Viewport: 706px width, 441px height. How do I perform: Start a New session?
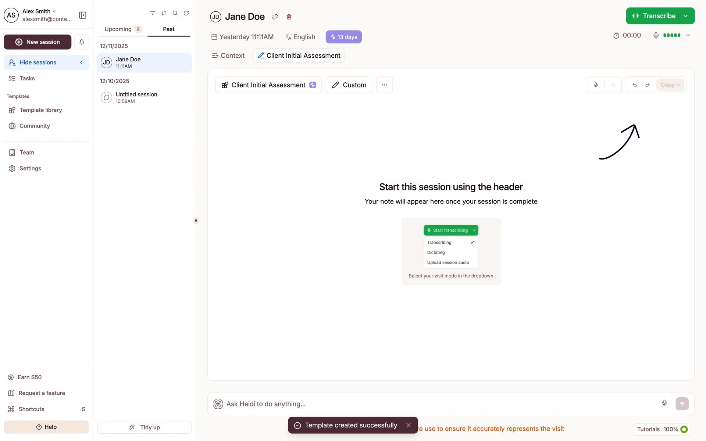pyautogui.click(x=38, y=42)
